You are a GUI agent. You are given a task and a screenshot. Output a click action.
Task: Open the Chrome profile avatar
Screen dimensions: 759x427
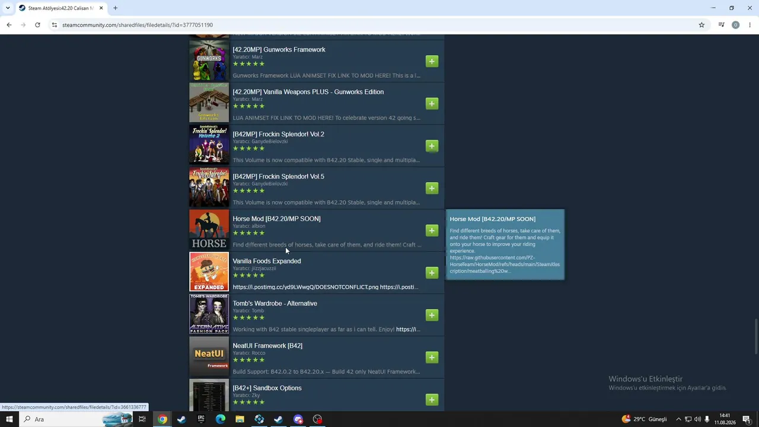click(x=735, y=25)
